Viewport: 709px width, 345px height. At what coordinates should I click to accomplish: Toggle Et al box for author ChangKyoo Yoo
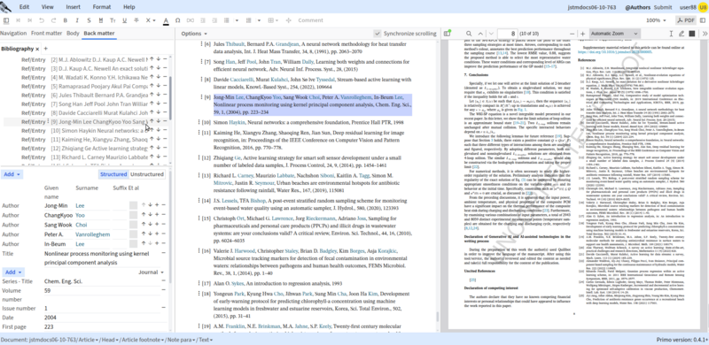(x=133, y=215)
